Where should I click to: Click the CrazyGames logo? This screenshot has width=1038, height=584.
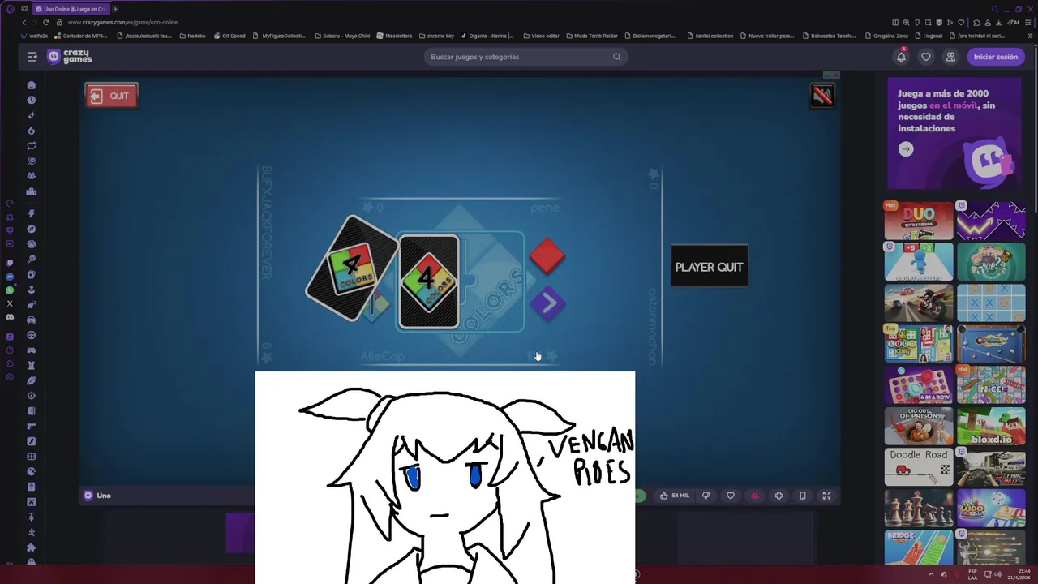tap(70, 57)
